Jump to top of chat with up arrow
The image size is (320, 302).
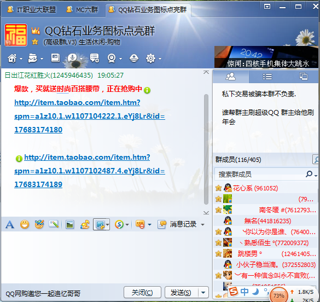[206, 72]
